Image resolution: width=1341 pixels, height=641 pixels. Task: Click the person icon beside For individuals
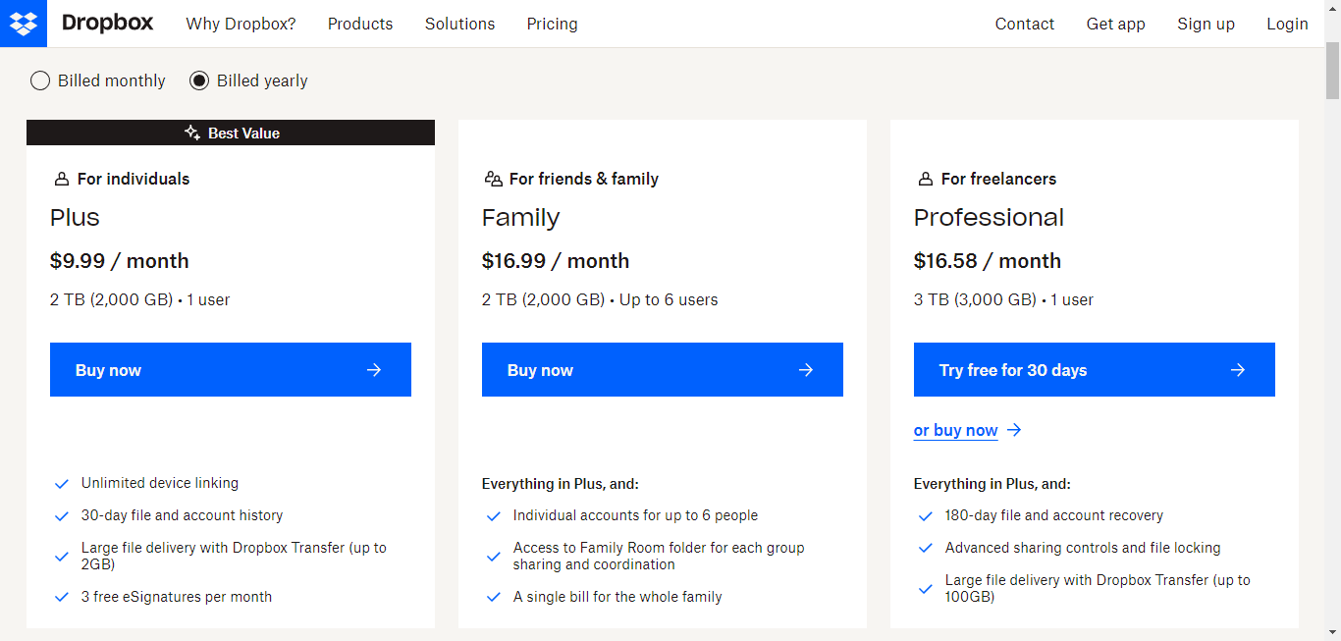(x=61, y=179)
